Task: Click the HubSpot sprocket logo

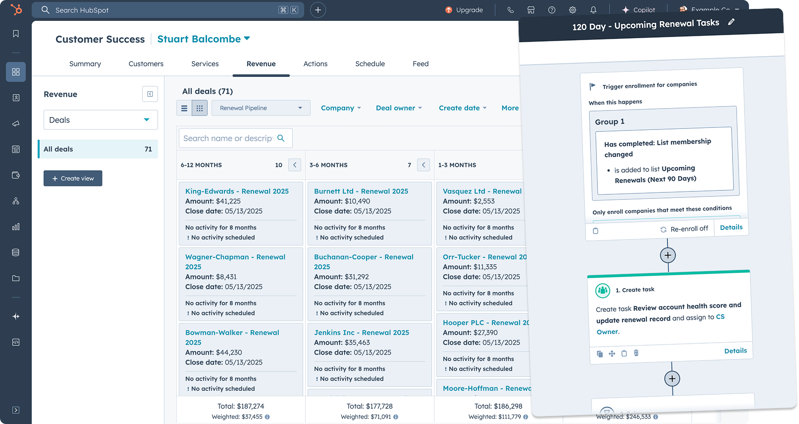Action: pos(16,9)
